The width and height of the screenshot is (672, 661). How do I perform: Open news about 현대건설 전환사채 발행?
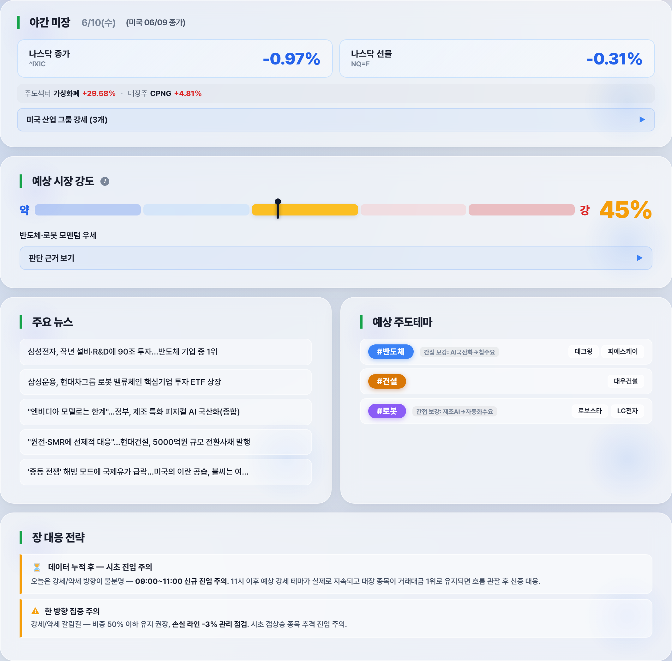tap(166, 442)
